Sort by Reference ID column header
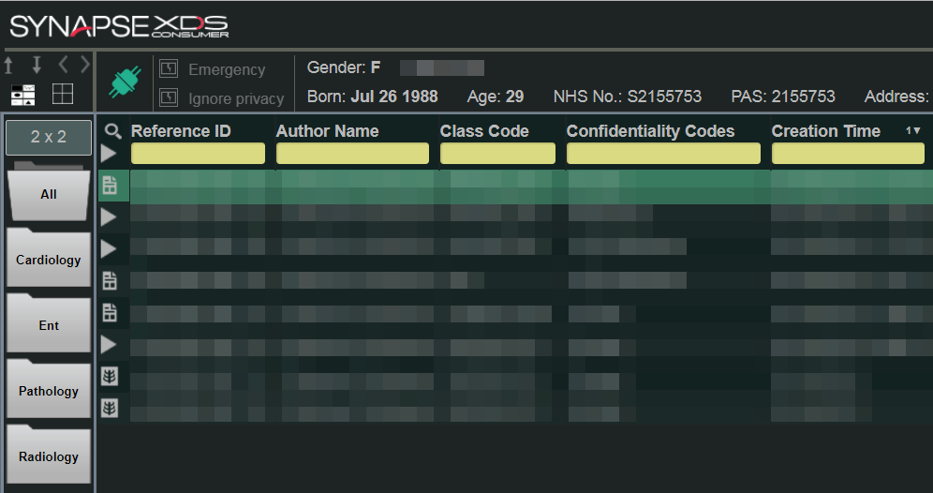This screenshot has height=493, width=933. (181, 131)
